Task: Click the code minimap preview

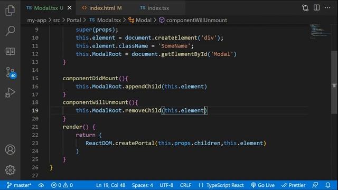Action: pos(320,32)
